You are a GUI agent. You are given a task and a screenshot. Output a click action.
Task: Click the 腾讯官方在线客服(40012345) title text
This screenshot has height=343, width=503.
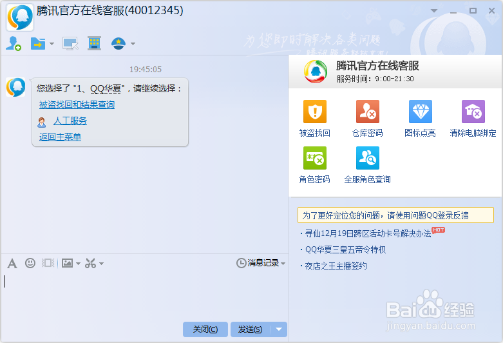pos(109,10)
